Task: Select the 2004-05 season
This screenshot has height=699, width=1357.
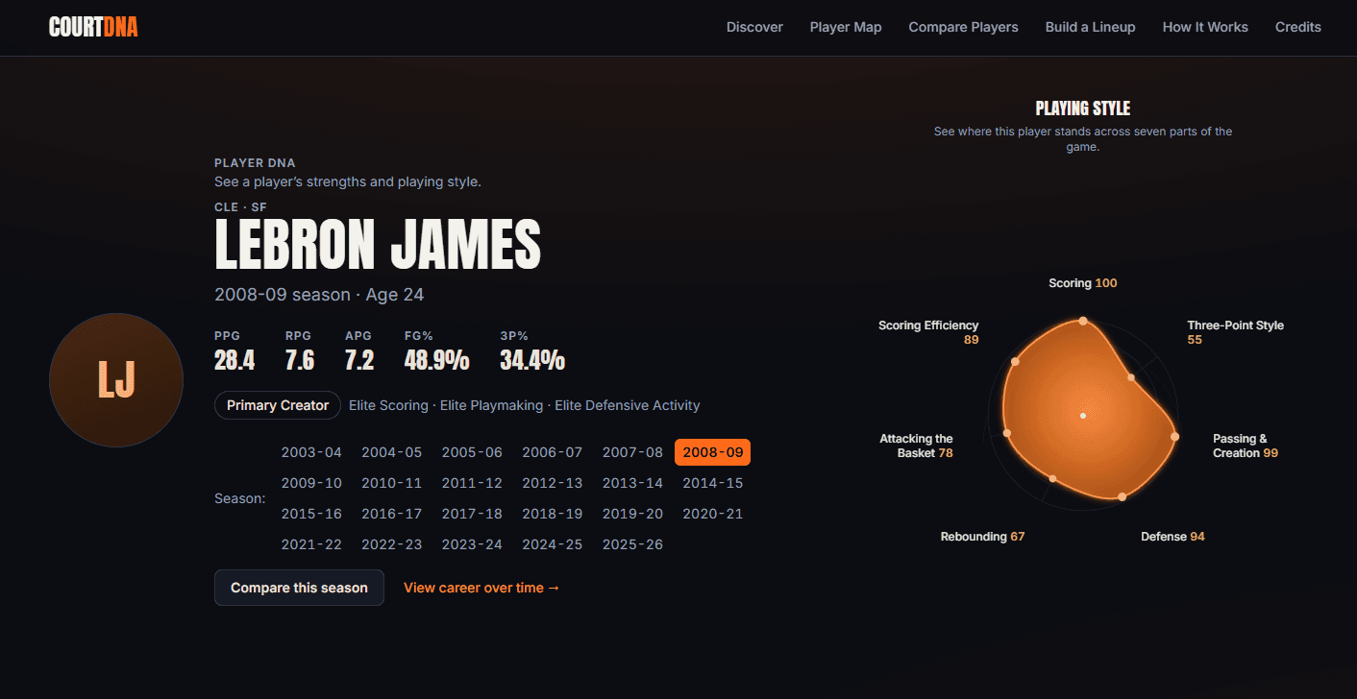Action: pyautogui.click(x=392, y=452)
